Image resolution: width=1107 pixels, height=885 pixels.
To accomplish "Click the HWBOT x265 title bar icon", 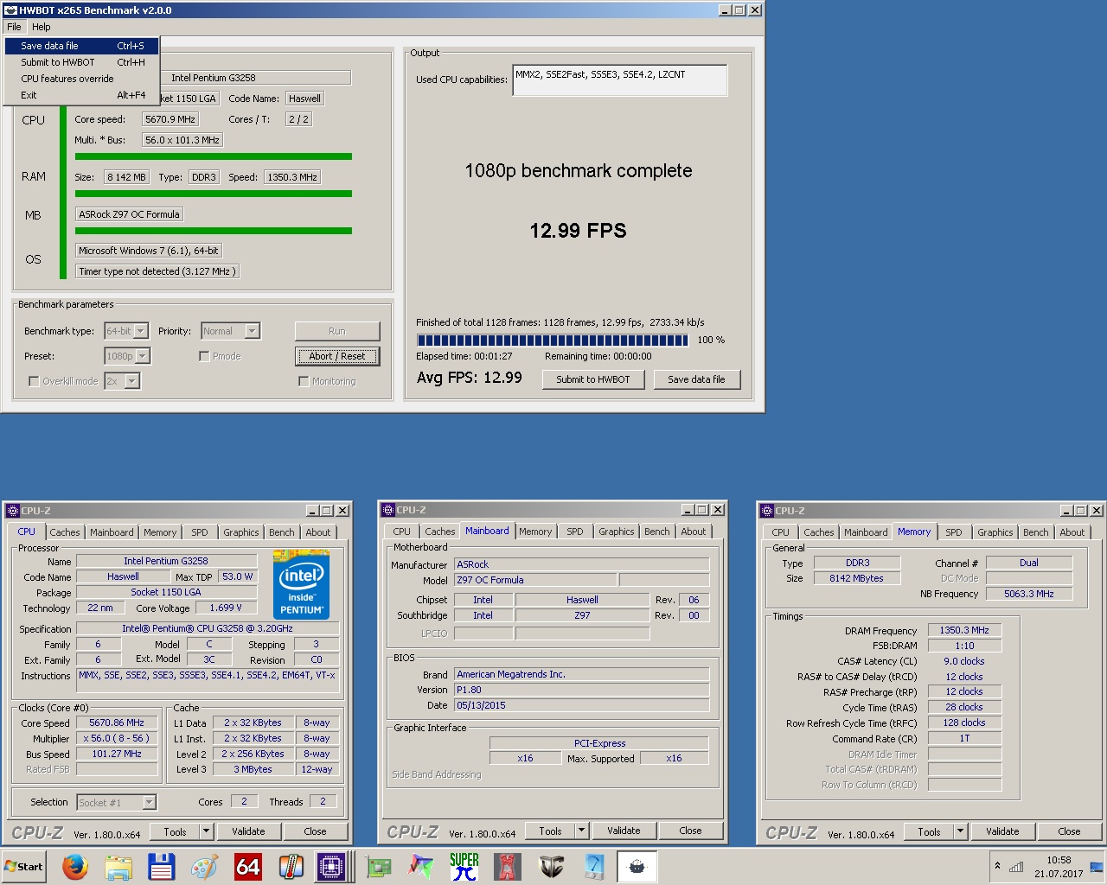I will point(10,10).
